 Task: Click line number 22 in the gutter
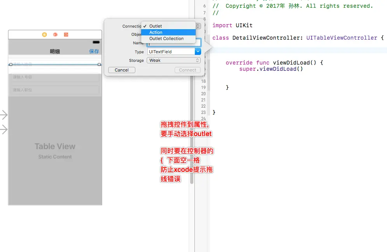203,106
